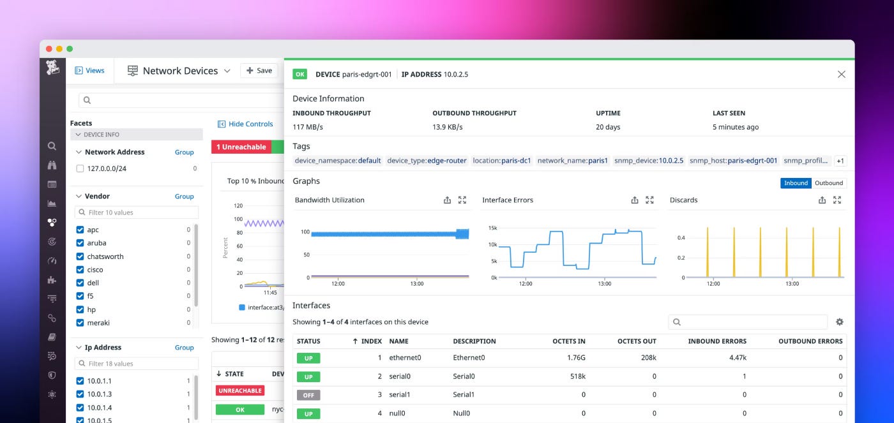Click the Save button
This screenshot has width=894, height=423.
click(259, 71)
